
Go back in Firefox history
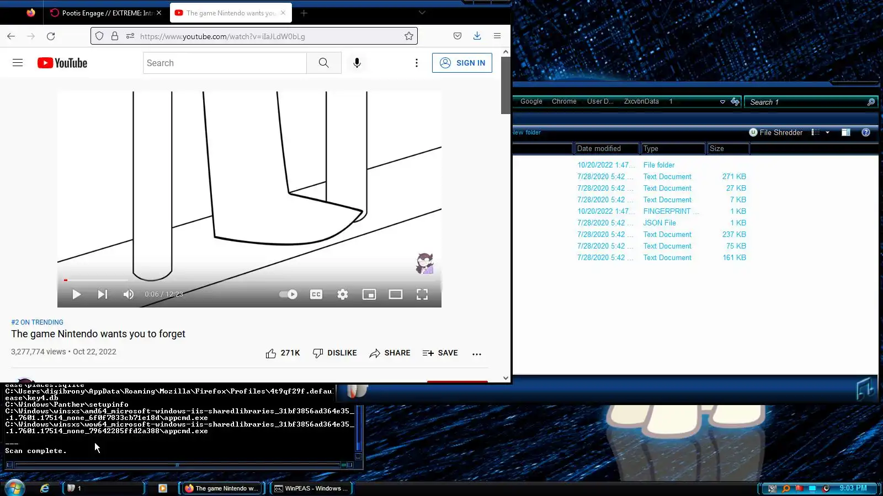tap(11, 36)
